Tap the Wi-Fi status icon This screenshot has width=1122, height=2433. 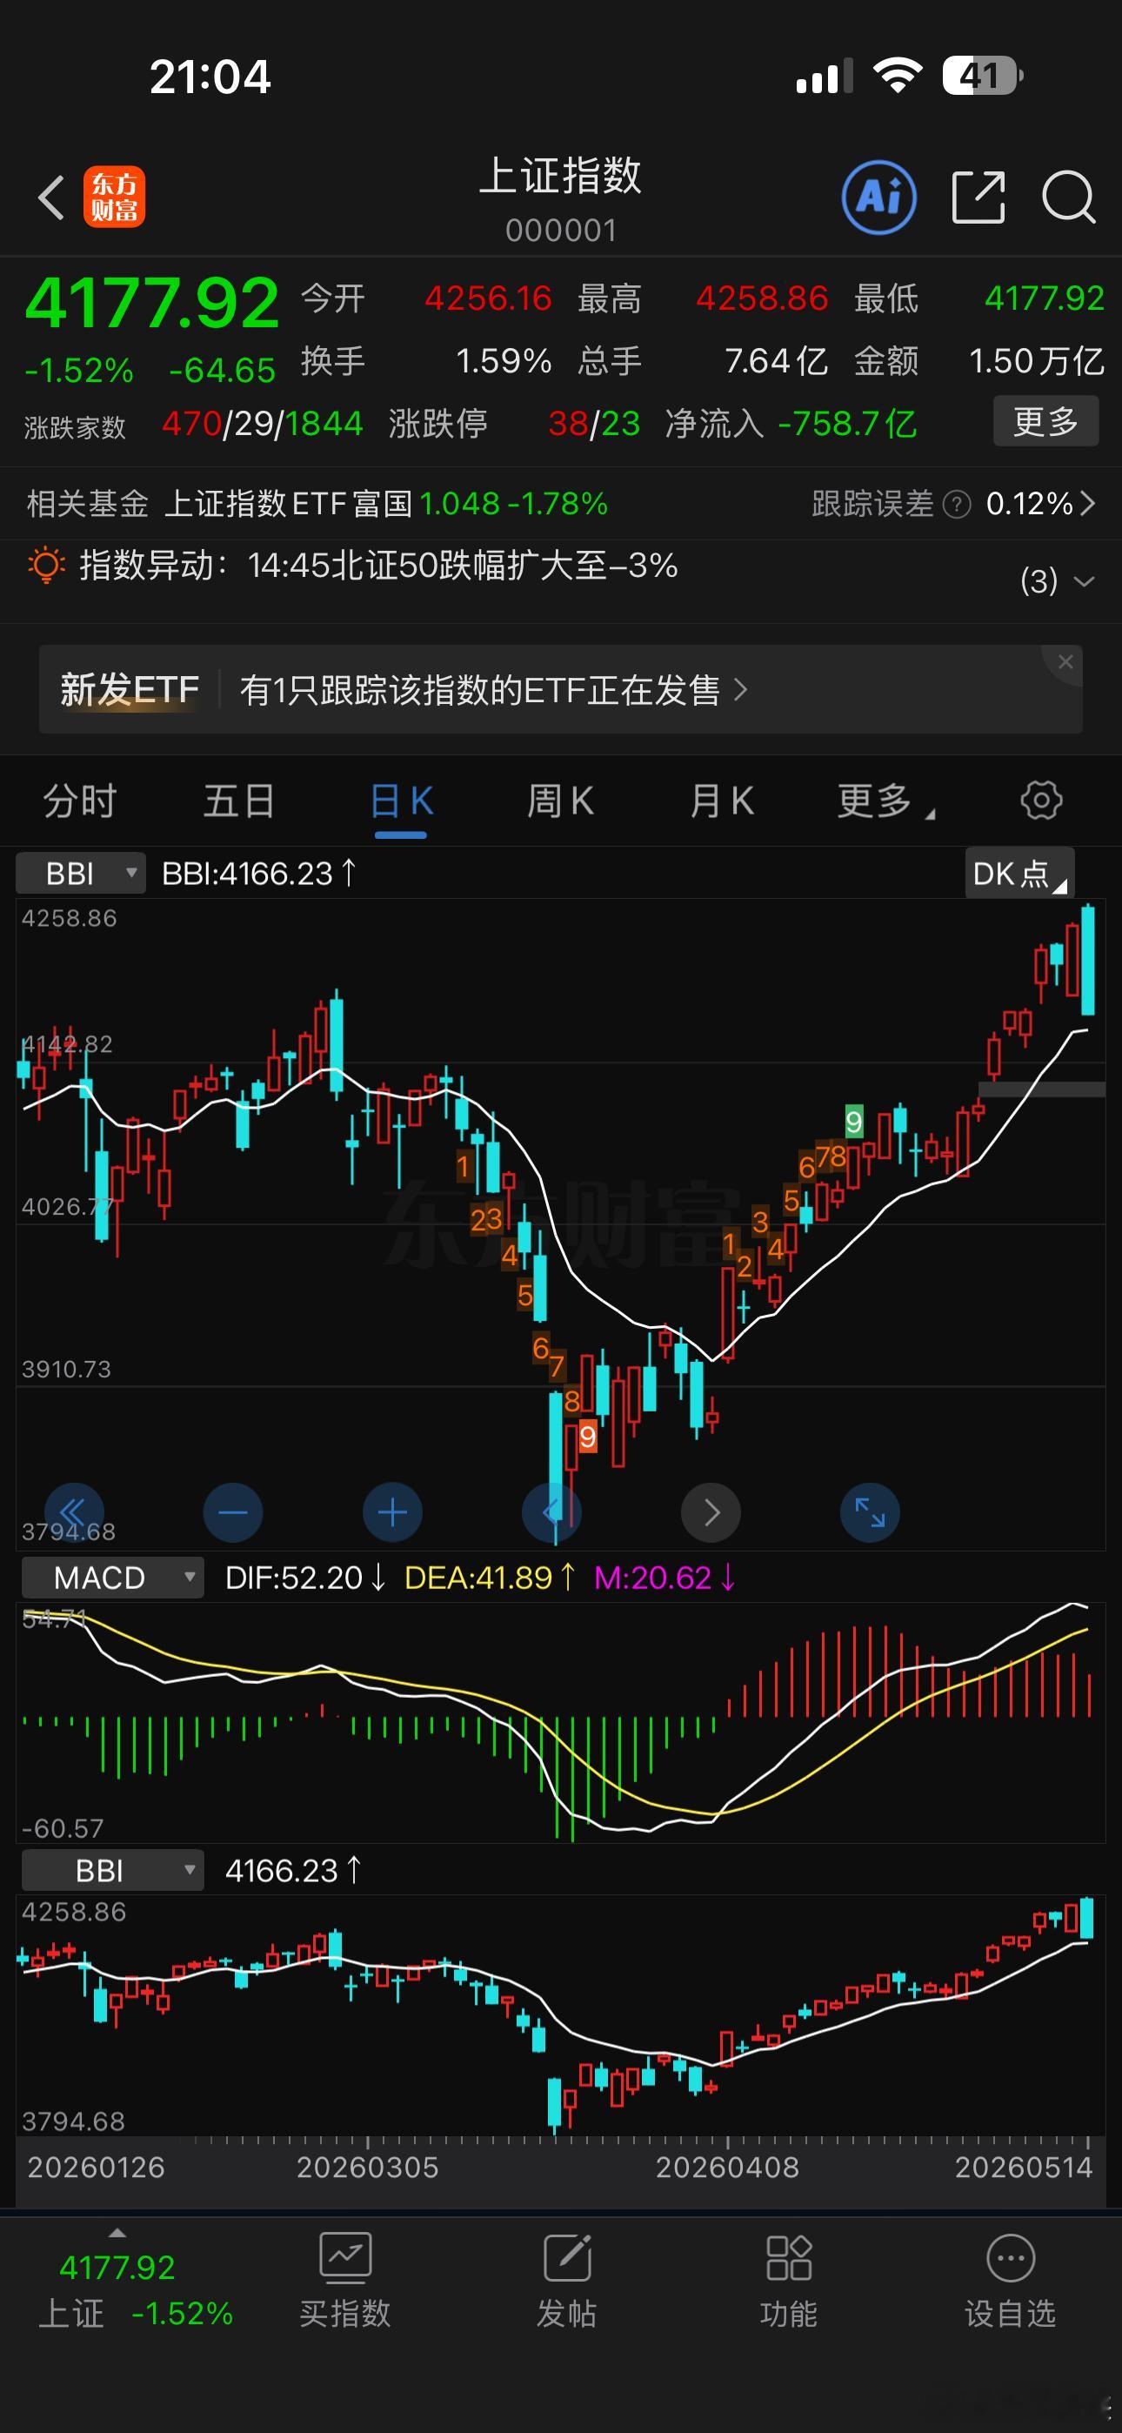click(x=898, y=75)
